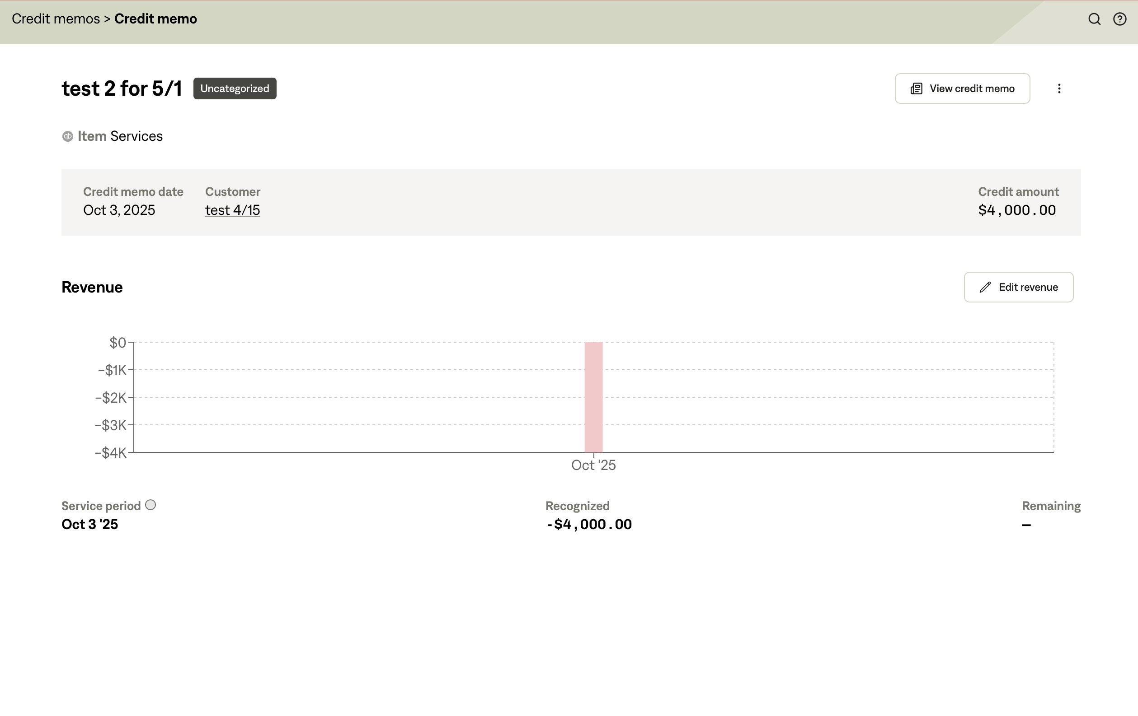1138x716 pixels.
Task: Select the pink Oct '25 revenue bar
Action: pos(593,396)
